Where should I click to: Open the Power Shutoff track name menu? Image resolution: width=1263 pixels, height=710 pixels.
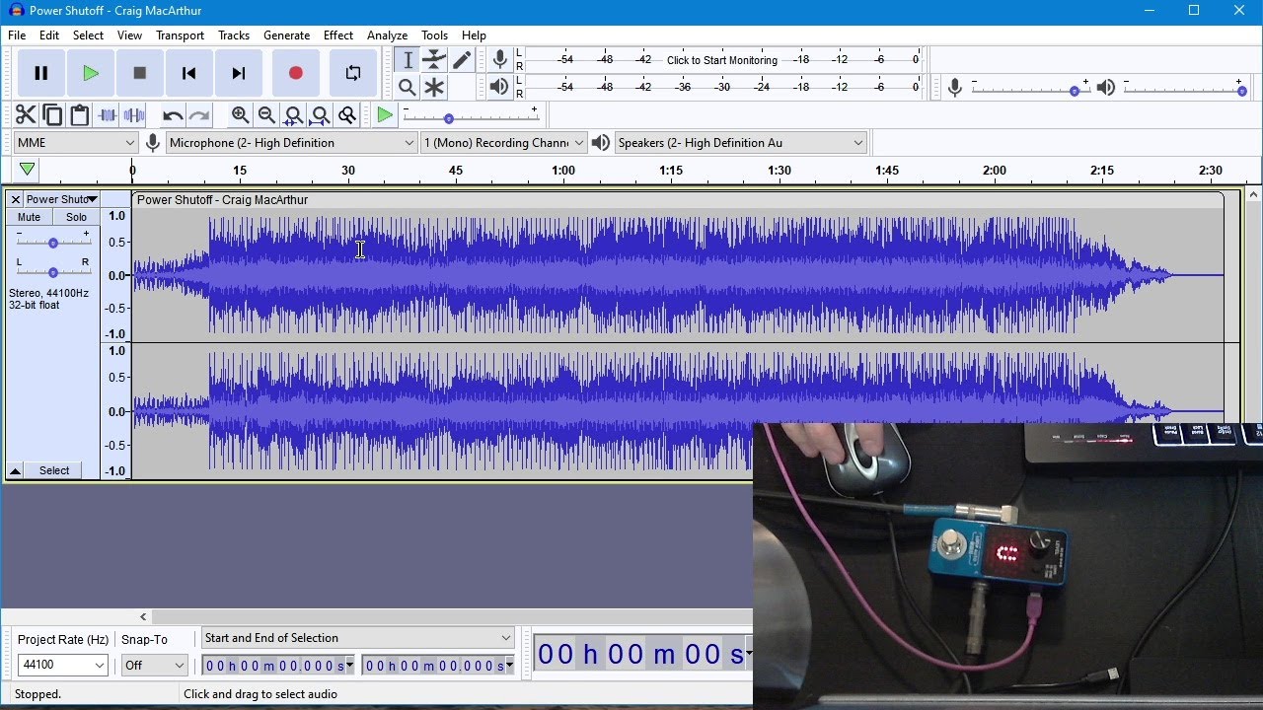[61, 199]
